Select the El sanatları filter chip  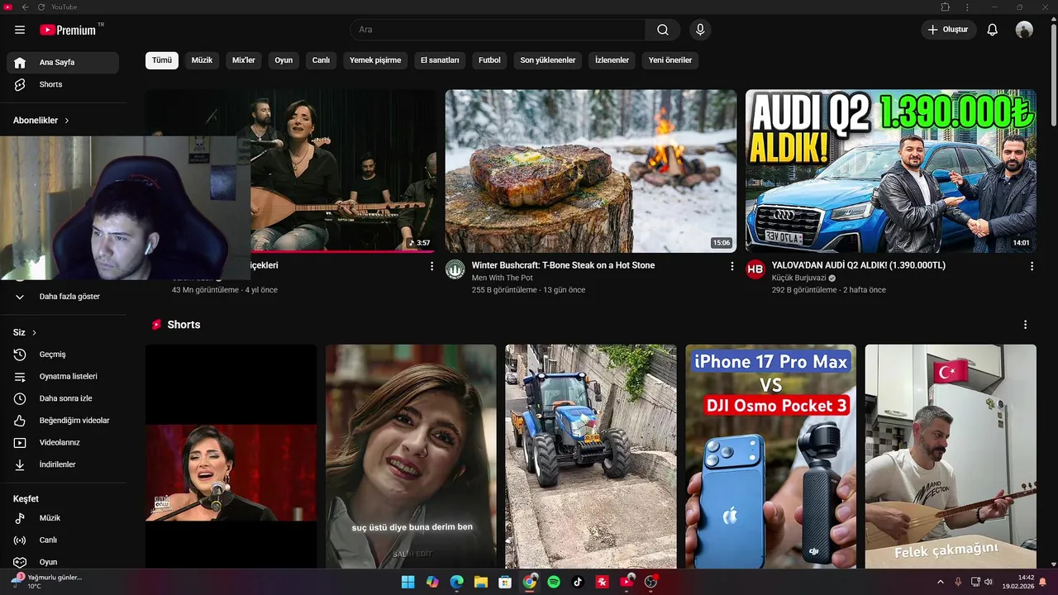pyautogui.click(x=440, y=60)
